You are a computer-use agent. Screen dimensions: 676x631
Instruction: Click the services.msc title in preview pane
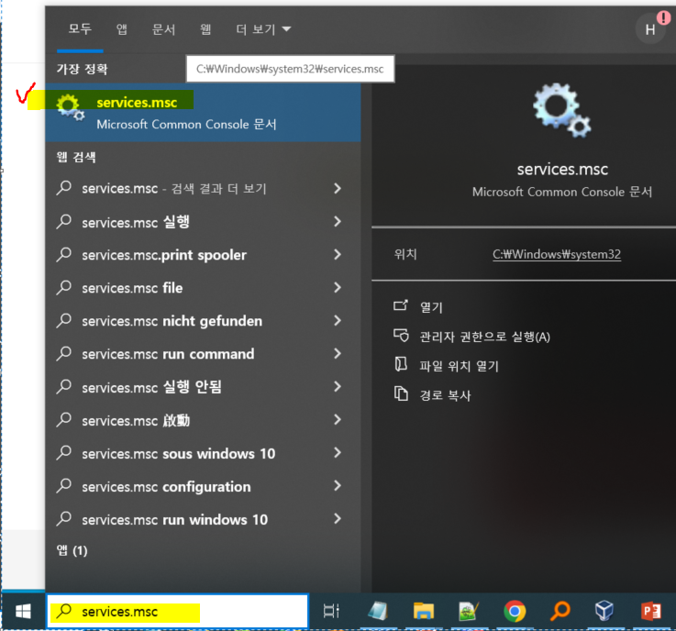coord(562,170)
